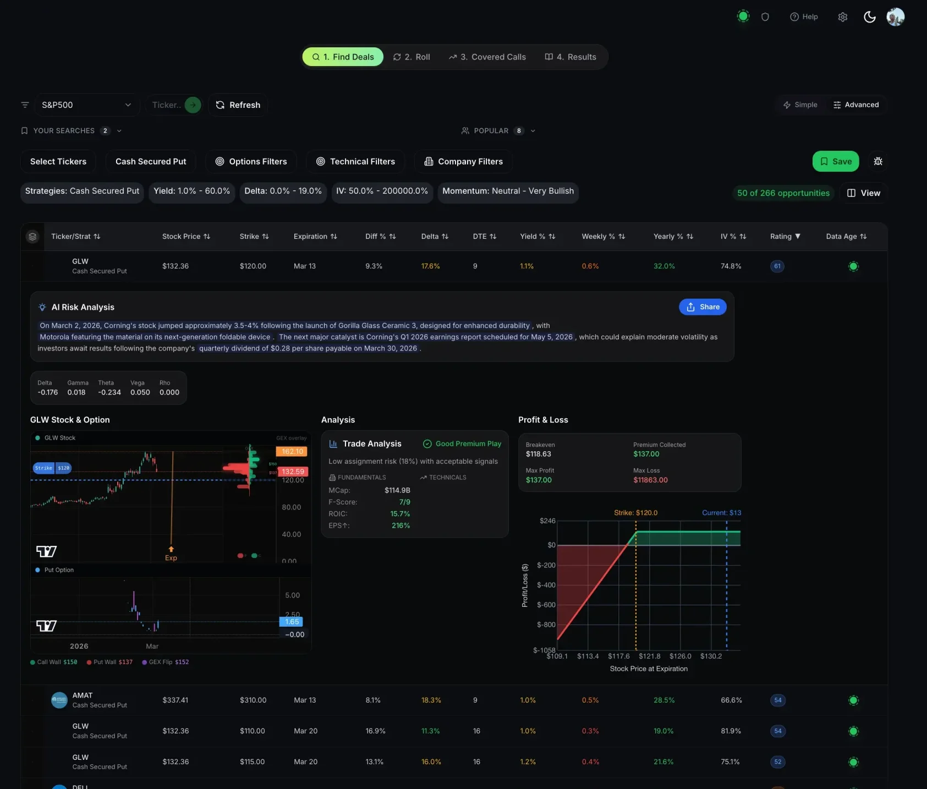Click the Exp expiration marker on chart
The image size is (927, 789).
[171, 554]
